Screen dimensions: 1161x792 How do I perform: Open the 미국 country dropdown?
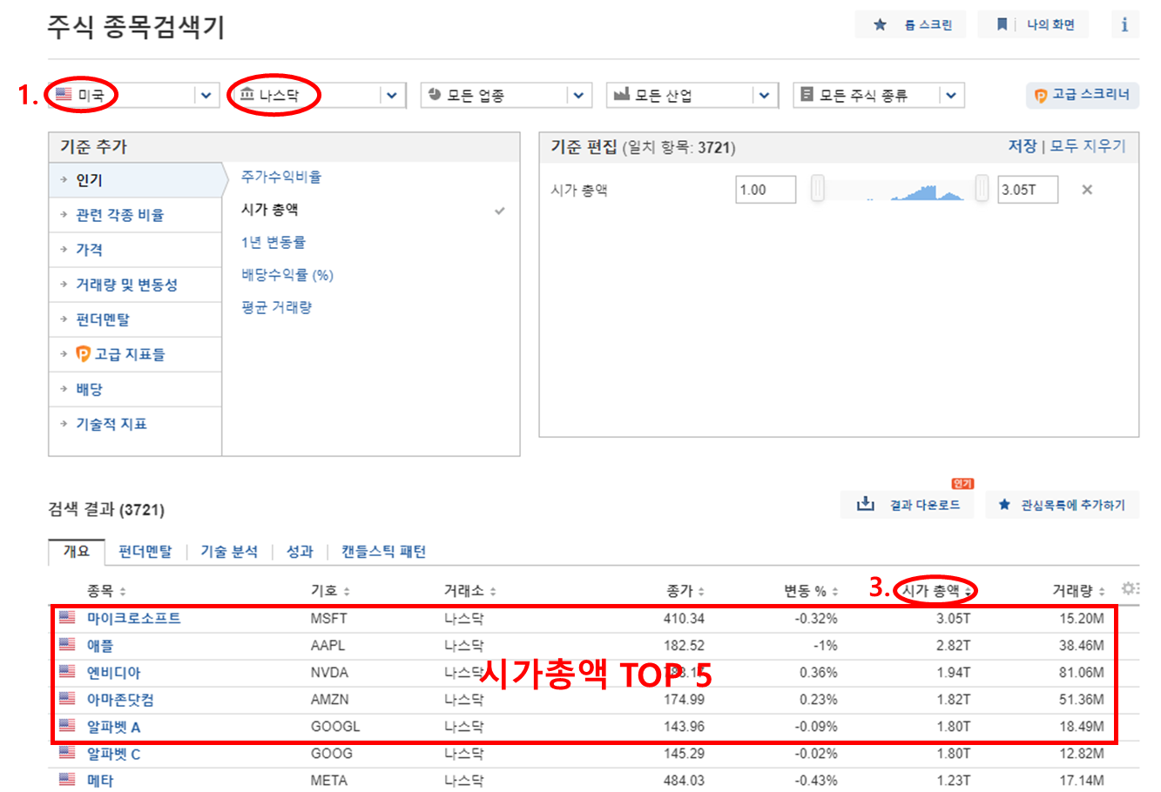[134, 95]
